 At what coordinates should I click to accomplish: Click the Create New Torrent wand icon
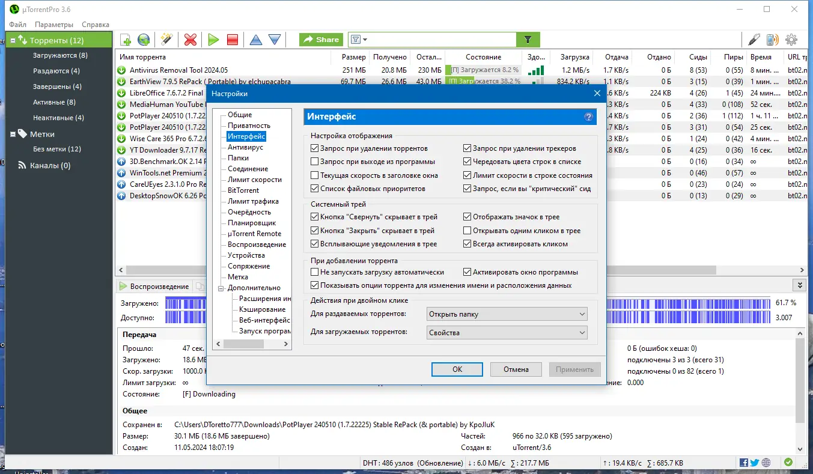click(166, 40)
